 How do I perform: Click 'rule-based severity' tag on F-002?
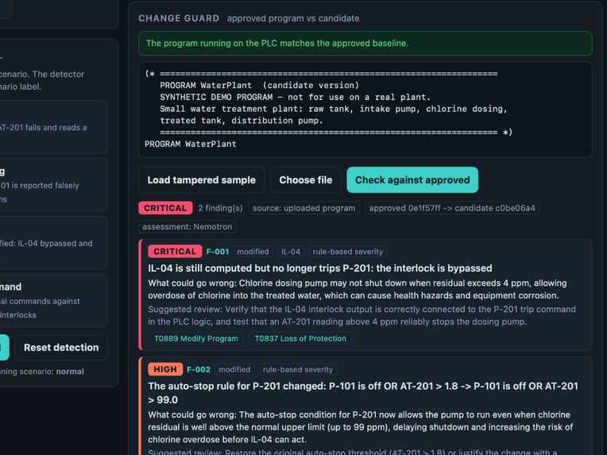[298, 369]
